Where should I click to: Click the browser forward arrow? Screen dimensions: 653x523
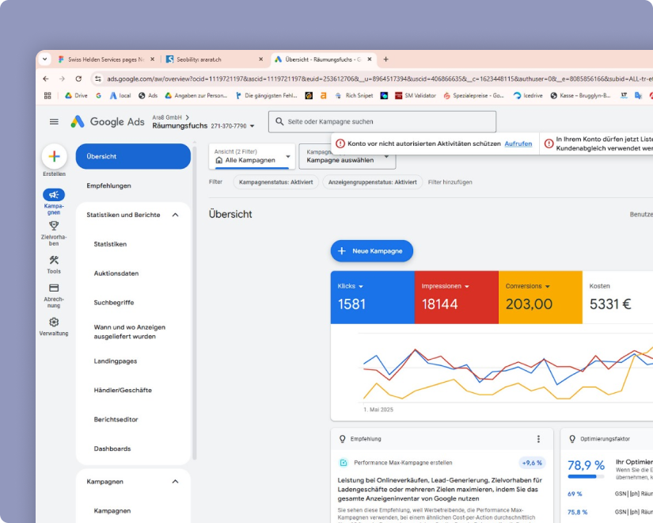(62, 78)
